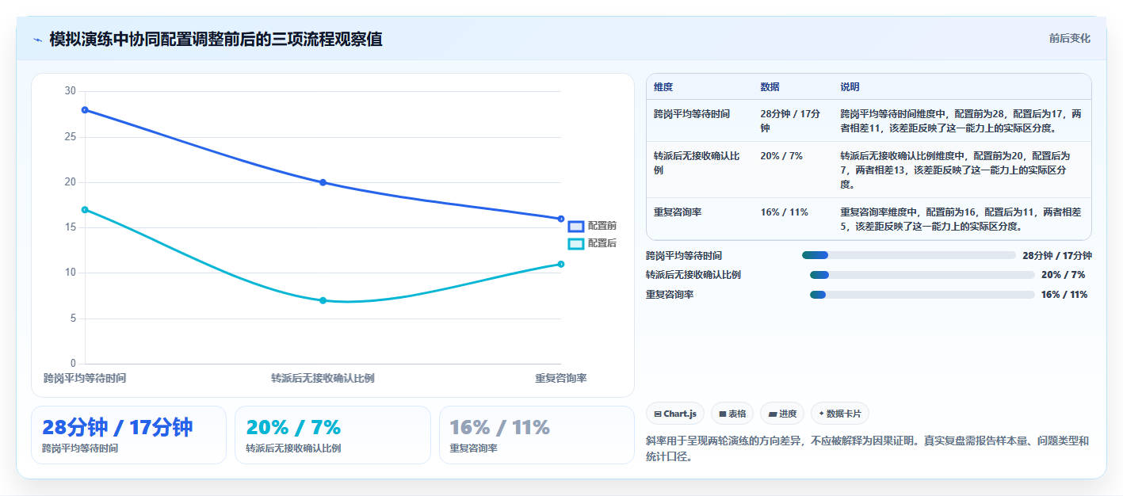Click the 配置前 legend label
1123x496 pixels.
tap(602, 226)
